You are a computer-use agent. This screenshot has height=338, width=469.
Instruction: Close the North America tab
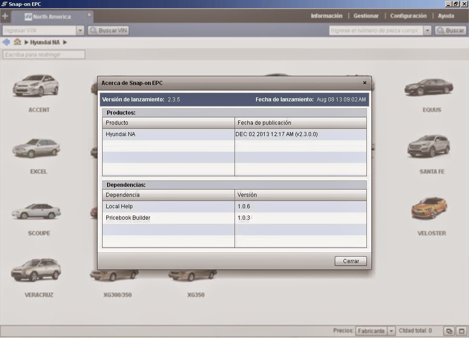pyautogui.click(x=89, y=14)
